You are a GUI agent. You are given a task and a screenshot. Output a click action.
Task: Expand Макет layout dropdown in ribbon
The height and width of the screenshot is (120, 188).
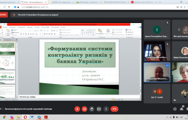[15, 30]
